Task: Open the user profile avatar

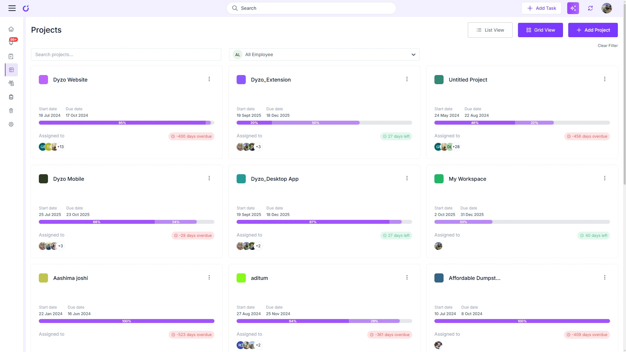Action: 606,8
